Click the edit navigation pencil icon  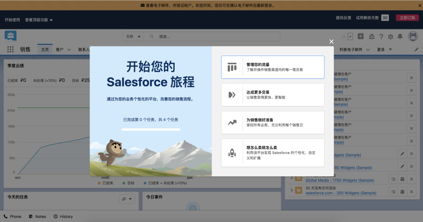point(416,50)
